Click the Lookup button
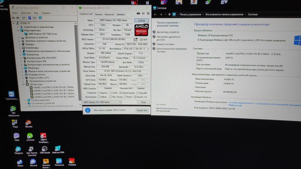 click(142, 20)
